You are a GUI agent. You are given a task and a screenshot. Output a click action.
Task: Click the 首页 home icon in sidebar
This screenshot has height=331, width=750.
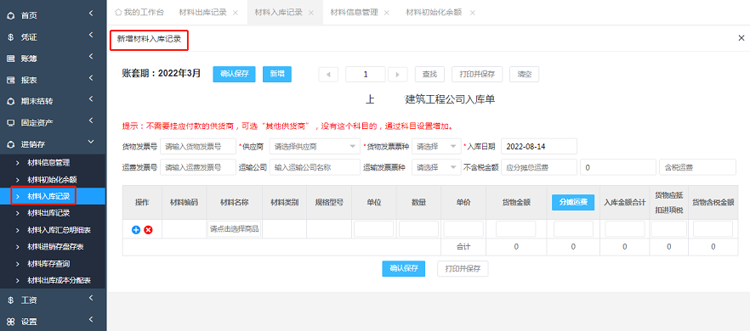[10, 16]
